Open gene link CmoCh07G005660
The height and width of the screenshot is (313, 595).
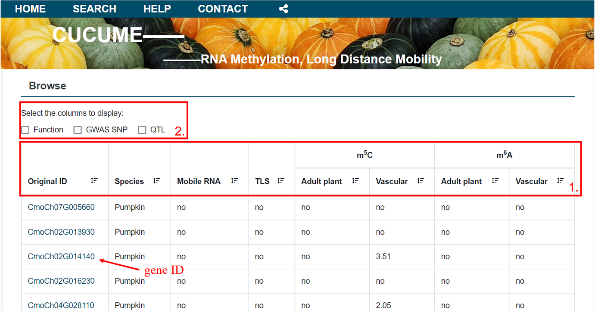tap(61, 208)
